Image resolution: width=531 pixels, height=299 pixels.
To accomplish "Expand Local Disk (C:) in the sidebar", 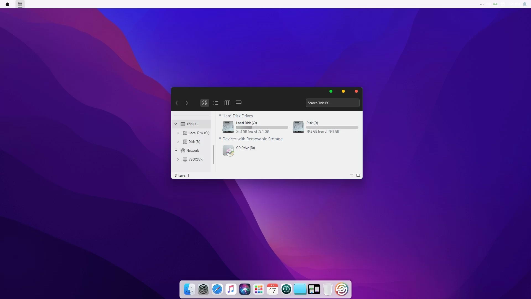I will 178,133.
